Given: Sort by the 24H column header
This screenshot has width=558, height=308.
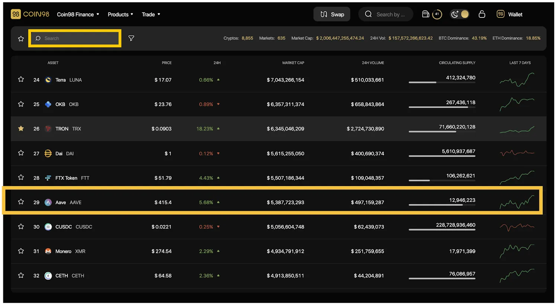Looking at the screenshot, I should coord(217,63).
